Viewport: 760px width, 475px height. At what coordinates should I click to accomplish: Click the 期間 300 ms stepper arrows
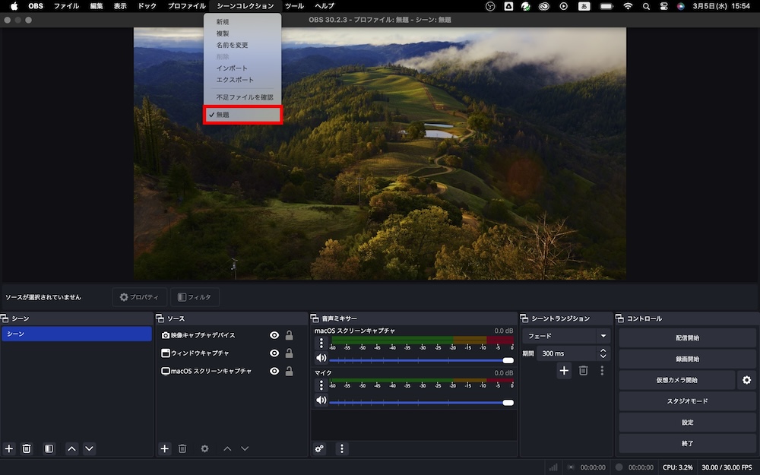click(603, 353)
